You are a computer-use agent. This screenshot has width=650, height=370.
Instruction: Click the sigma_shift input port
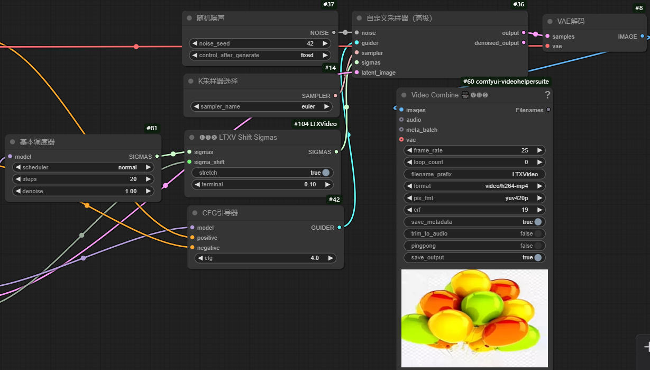pos(189,162)
